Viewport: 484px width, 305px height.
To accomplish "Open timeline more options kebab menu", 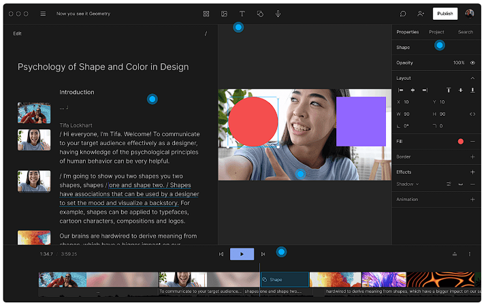I will point(470,254).
